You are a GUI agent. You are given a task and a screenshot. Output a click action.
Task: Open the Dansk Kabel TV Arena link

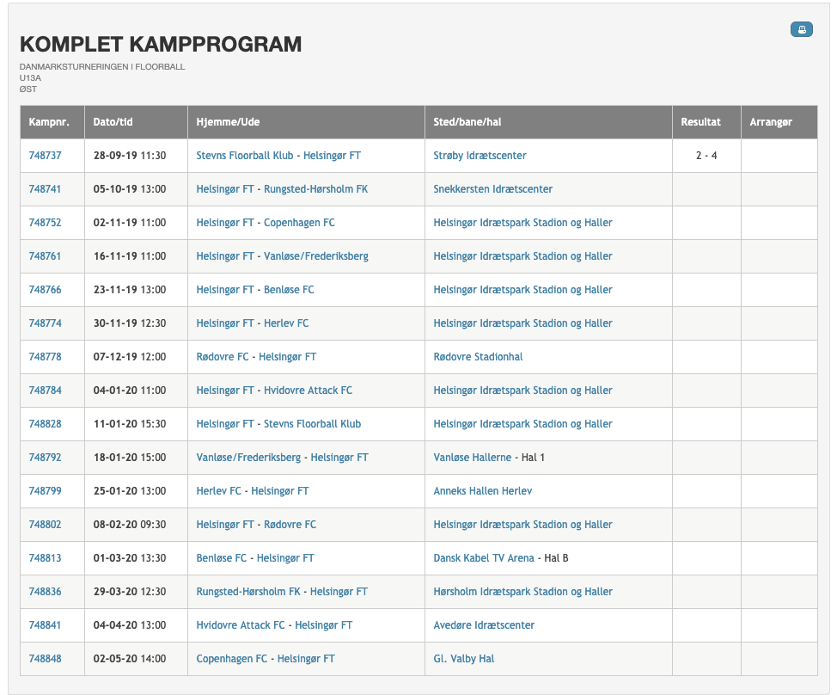(x=484, y=558)
